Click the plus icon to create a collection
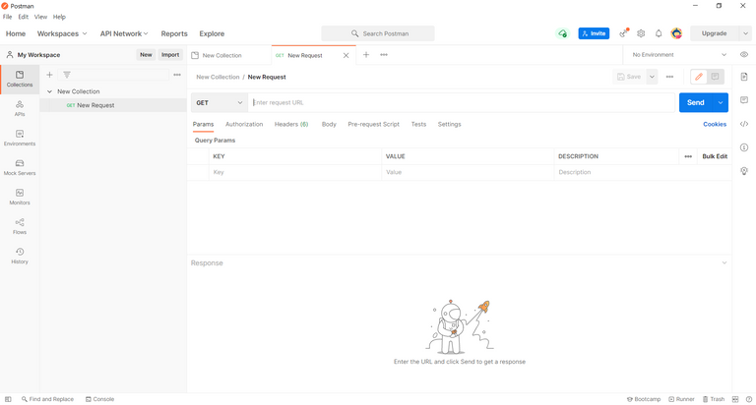 (49, 75)
